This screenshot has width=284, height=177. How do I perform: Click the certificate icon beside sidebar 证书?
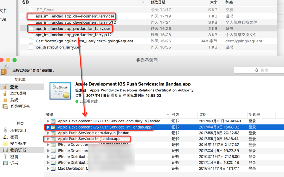pyautogui.click(x=5, y=163)
